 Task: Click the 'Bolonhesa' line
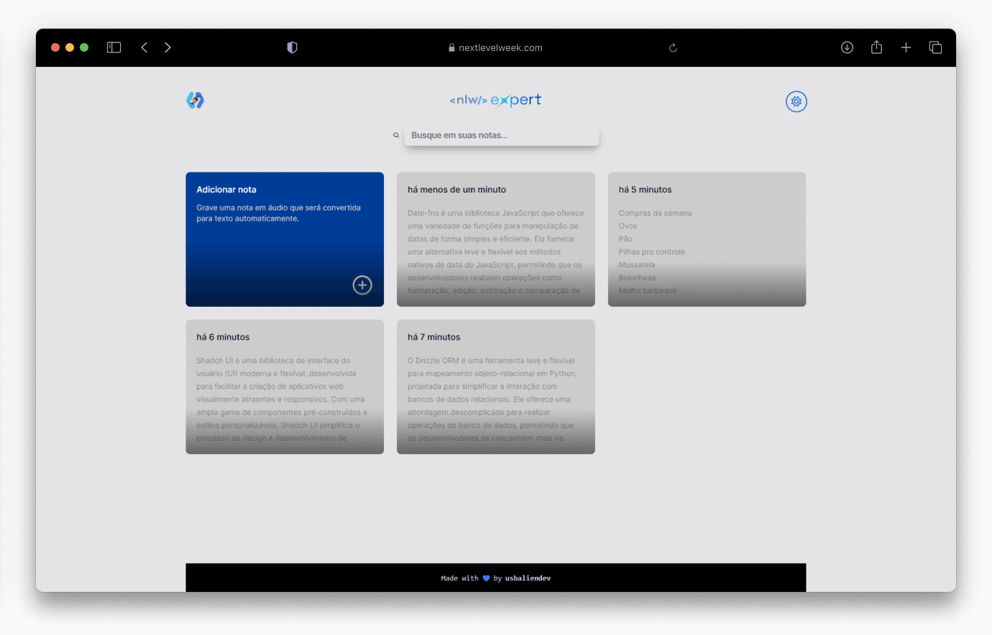coord(637,278)
